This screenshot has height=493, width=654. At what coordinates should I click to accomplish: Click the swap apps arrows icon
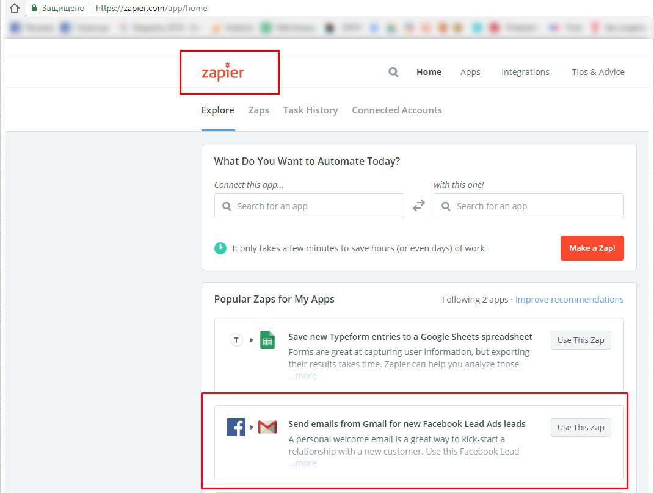[419, 206]
